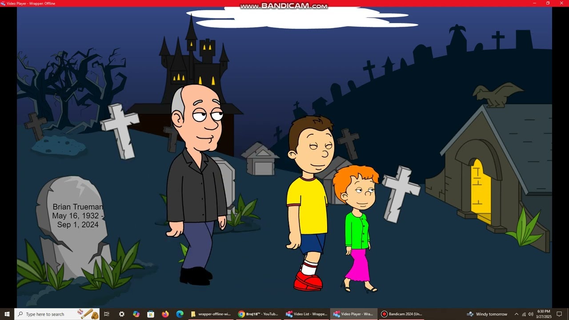This screenshot has height=320, width=569.
Task: Show hidden system tray icons
Action: click(516, 314)
